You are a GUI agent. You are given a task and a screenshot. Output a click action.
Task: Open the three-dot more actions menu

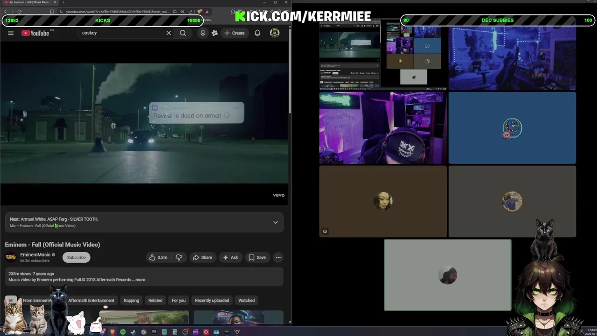(278, 257)
